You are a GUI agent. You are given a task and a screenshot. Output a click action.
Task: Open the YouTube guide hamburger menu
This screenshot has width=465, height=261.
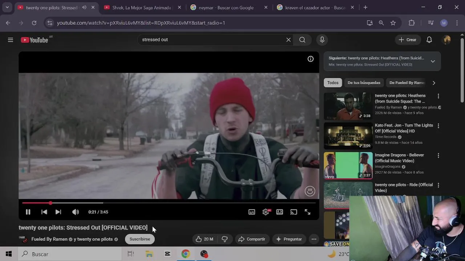point(11,40)
